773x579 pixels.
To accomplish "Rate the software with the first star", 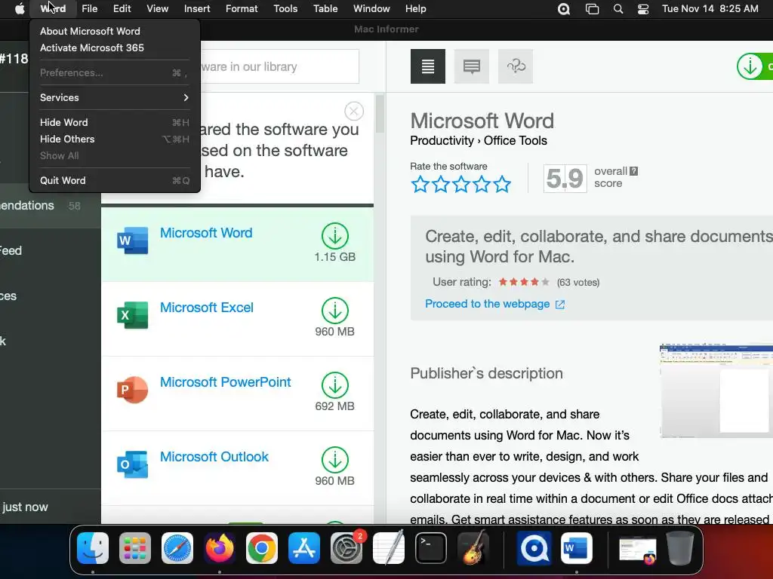I will click(420, 184).
